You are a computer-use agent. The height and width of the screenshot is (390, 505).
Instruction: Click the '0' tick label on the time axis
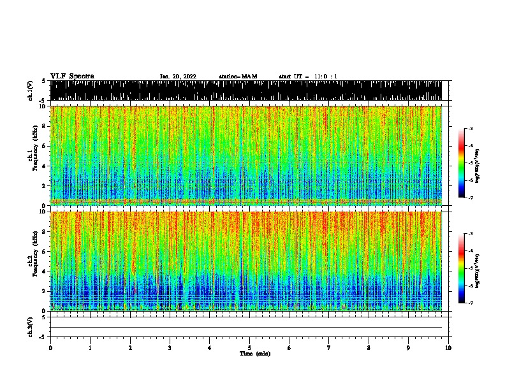(50, 348)
